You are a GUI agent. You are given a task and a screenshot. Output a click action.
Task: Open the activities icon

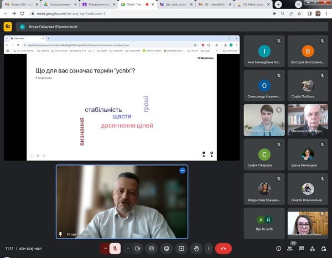[313, 249]
